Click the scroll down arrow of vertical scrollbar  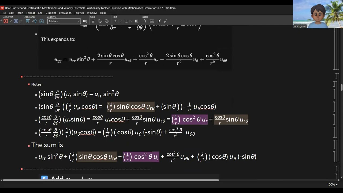[341, 177]
